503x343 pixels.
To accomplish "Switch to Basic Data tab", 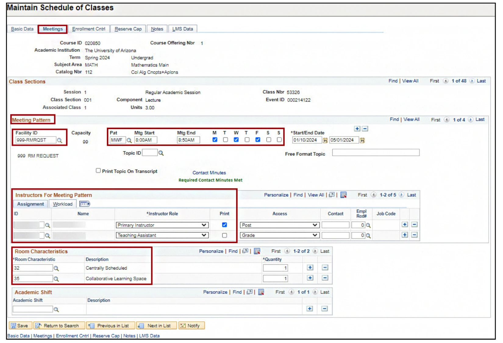I will point(22,29).
